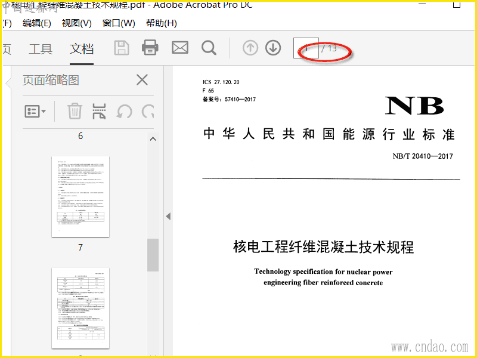Click the 页面缩略图 panel title
The height and width of the screenshot is (358, 477).
(51, 81)
